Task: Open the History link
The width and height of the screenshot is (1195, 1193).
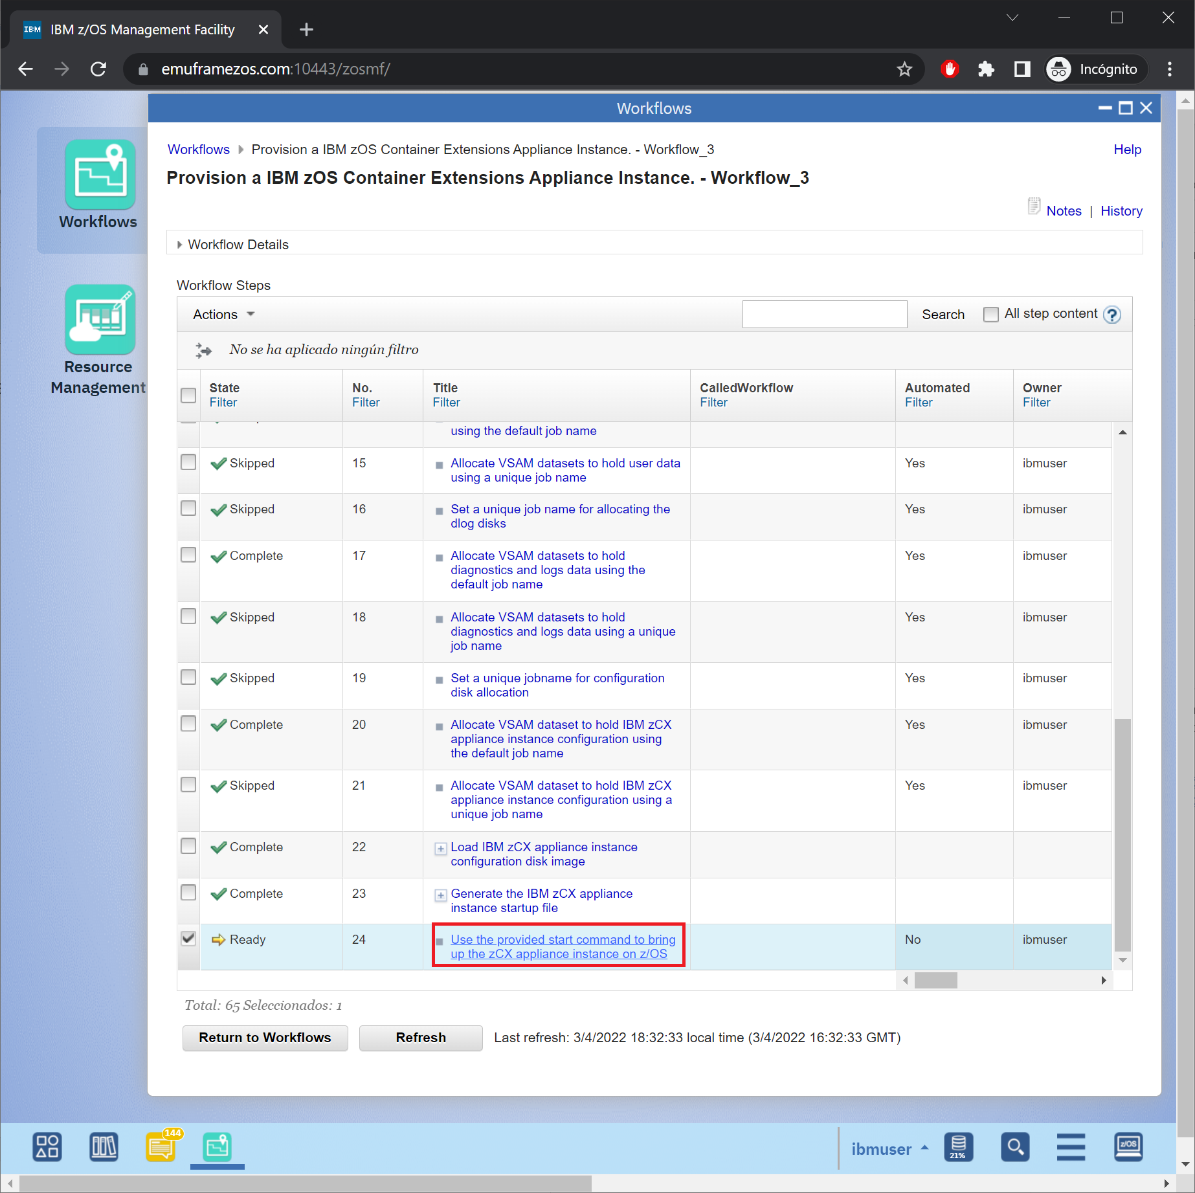Action: click(1121, 211)
